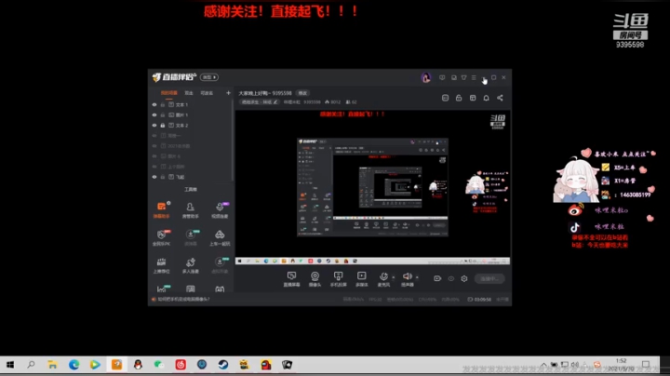Click the danmaku box icon above preview

point(445,98)
